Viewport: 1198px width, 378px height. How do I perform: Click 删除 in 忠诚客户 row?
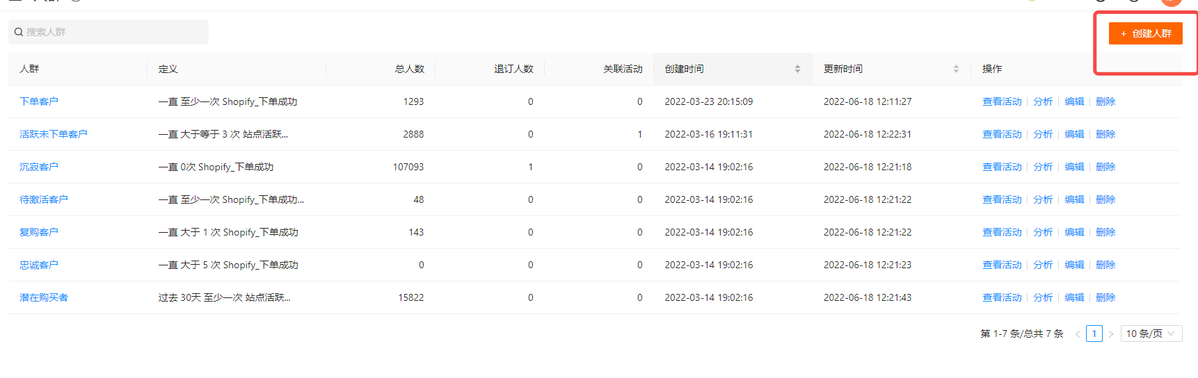1105,265
